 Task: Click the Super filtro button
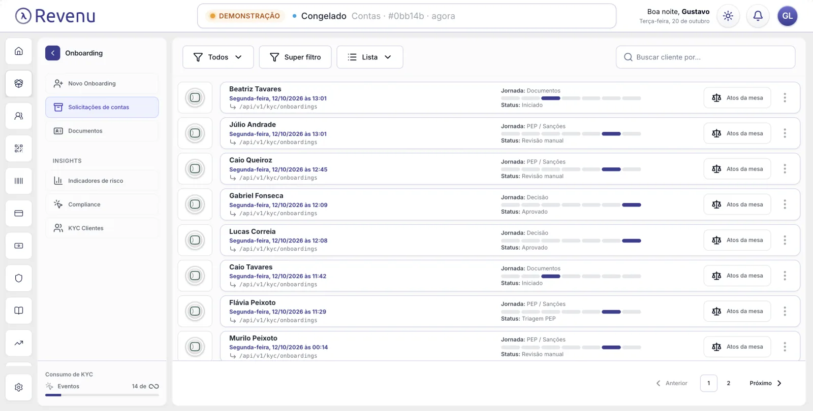coord(295,57)
